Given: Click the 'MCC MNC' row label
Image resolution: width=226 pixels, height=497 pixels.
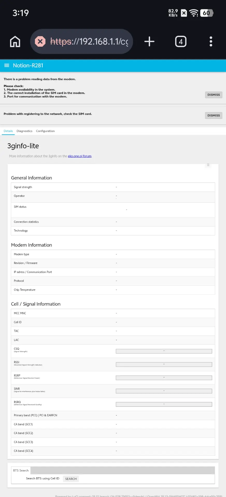Looking at the screenshot, I should [20, 313].
